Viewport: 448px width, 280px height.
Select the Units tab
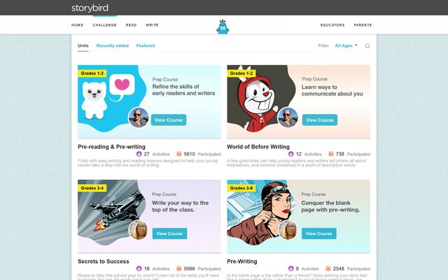tap(83, 45)
